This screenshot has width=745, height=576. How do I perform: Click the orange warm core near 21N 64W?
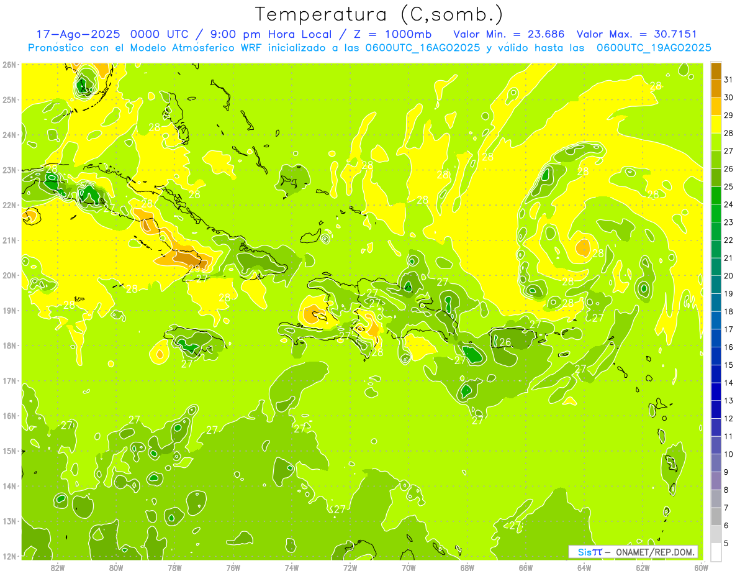(x=582, y=249)
